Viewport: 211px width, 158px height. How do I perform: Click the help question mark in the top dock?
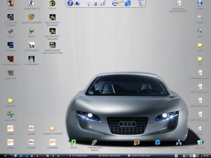click(70, 3)
